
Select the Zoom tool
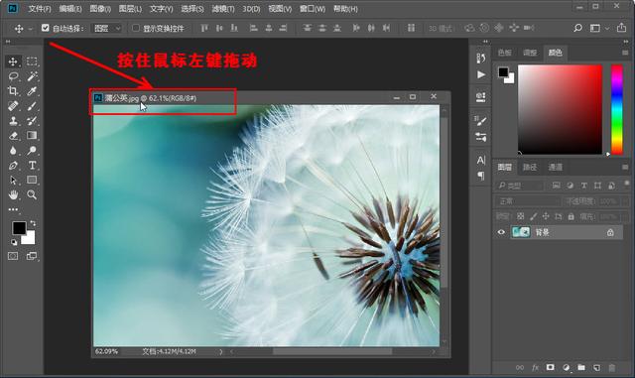click(x=32, y=194)
